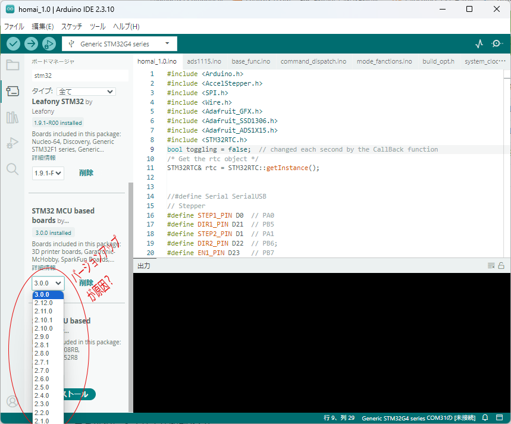Open Leafony STM32 version dropdown 1.9.1

point(48,173)
